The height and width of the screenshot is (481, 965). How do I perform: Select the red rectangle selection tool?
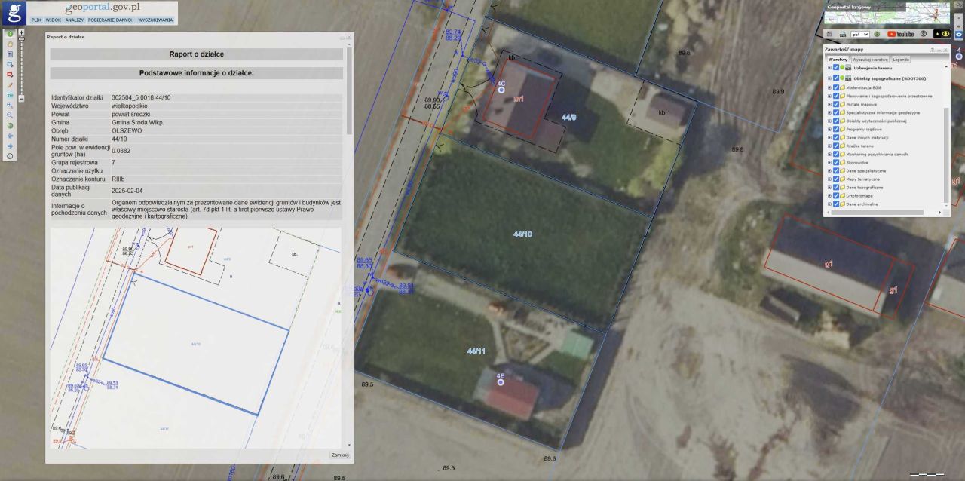(10, 75)
